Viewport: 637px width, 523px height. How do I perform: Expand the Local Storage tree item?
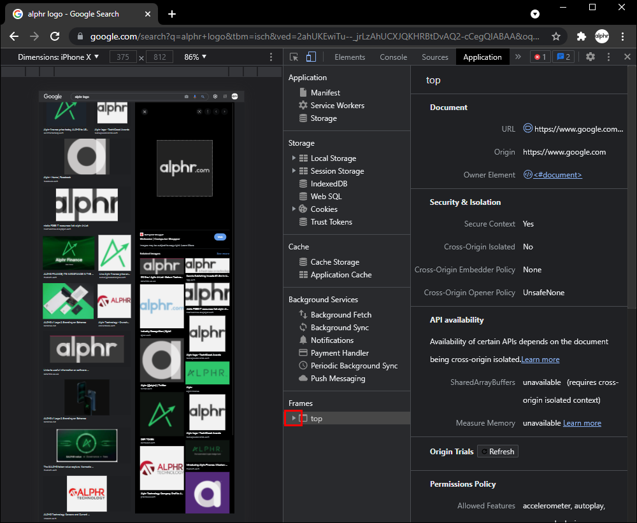click(294, 158)
